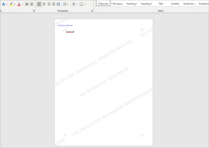This screenshot has height=148, width=209.
Task: Apply the Emphasis style
Action: point(204,4)
